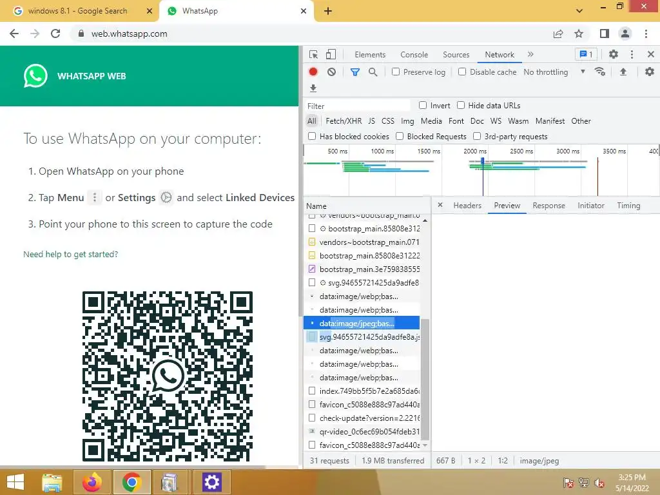Enable Disable cache checkbox

[461, 72]
